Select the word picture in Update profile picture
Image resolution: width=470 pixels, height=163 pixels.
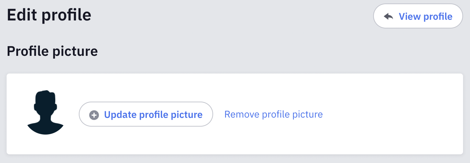[x=187, y=115]
